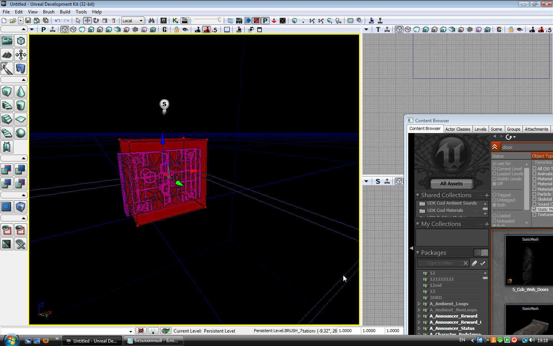Collapse the Shared Collections section
Screen dimensions: 553x346
tap(418, 195)
